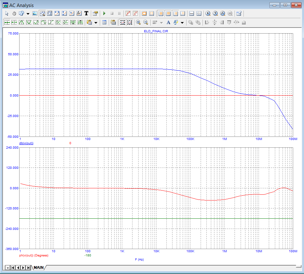304x274 pixels.
Task: Click the align left objects icon
Action: [207, 22]
